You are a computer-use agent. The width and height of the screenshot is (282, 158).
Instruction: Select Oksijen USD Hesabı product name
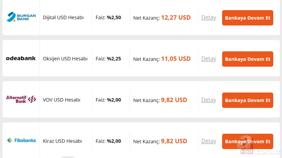pyautogui.click(x=65, y=59)
